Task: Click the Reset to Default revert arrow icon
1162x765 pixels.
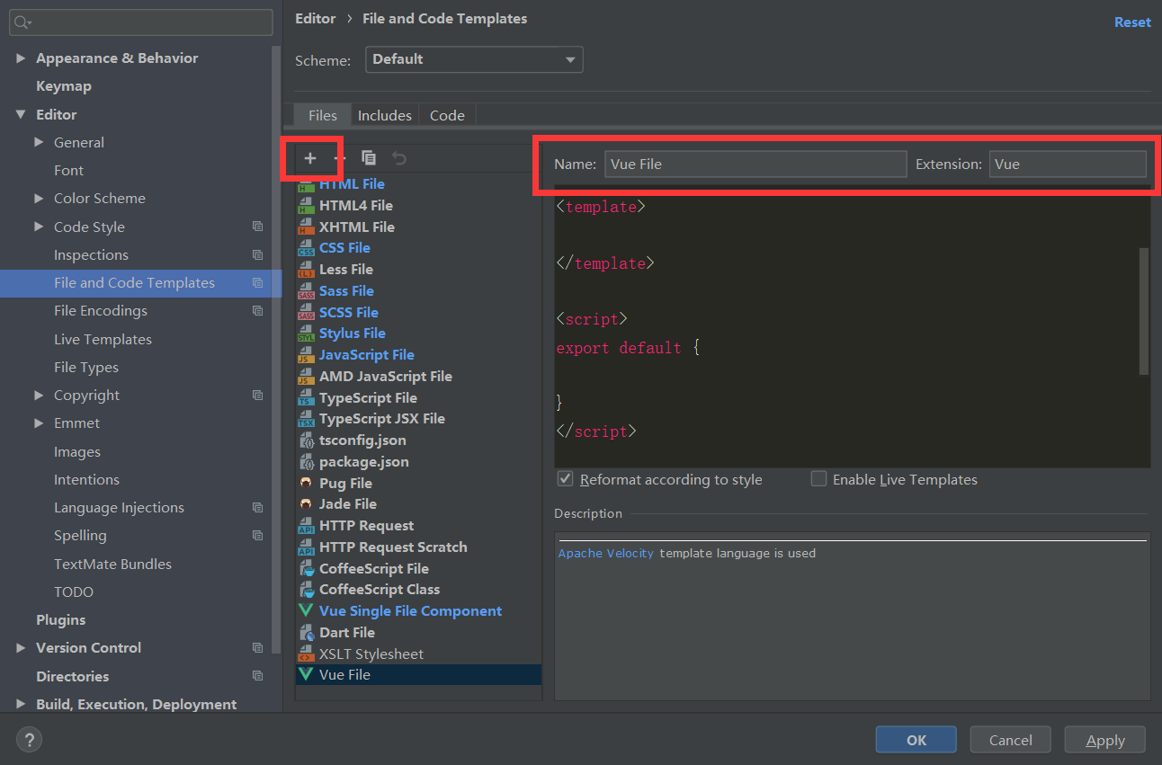Action: click(398, 157)
